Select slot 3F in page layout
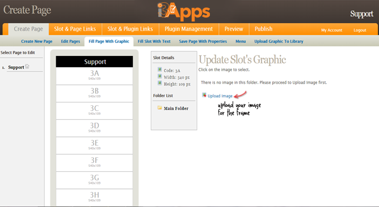This screenshot has width=379, height=207. coord(94,163)
